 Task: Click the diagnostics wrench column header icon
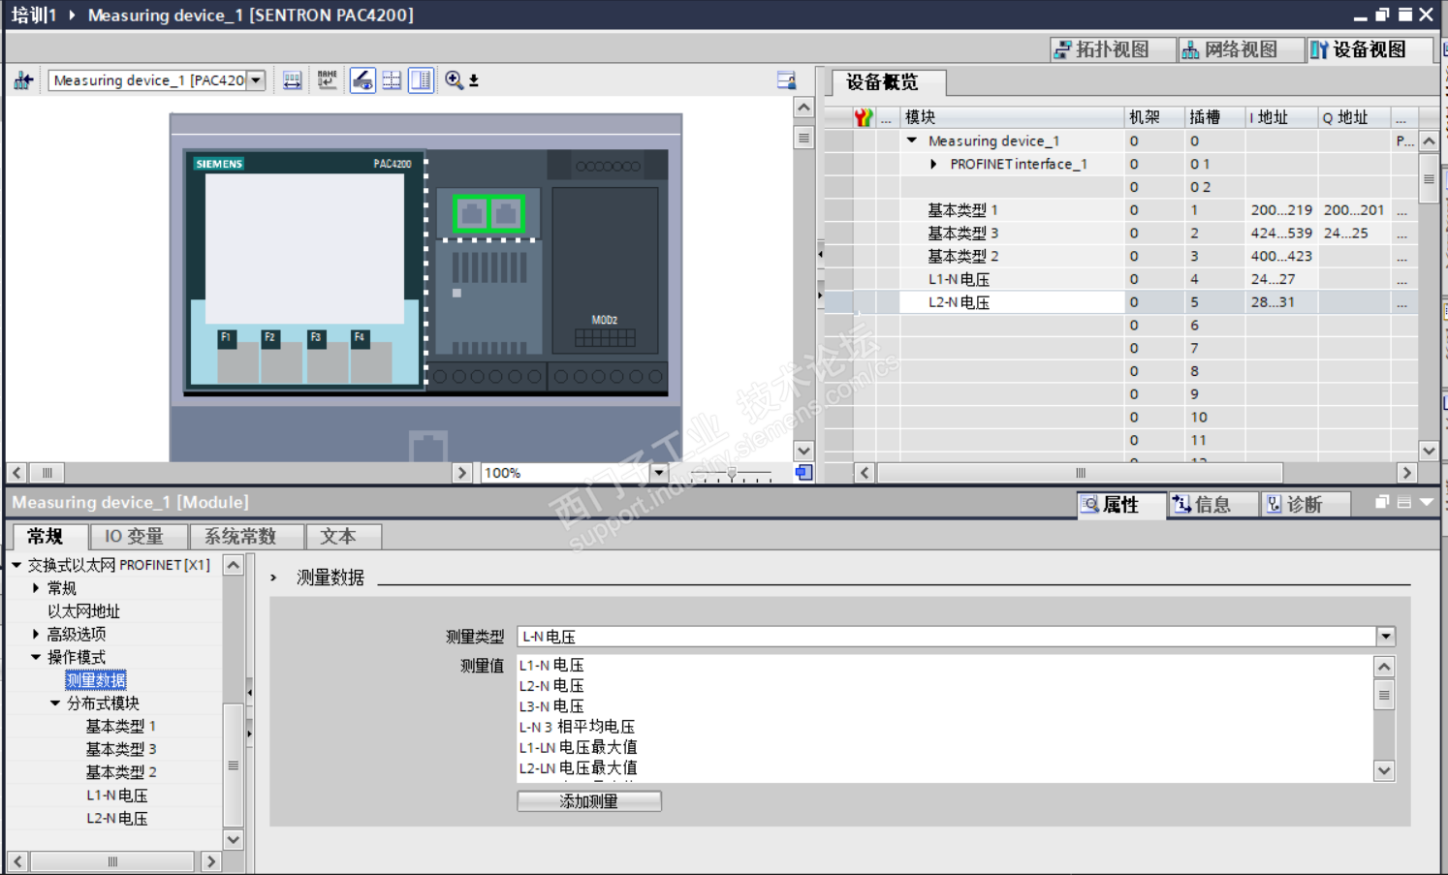coord(864,117)
